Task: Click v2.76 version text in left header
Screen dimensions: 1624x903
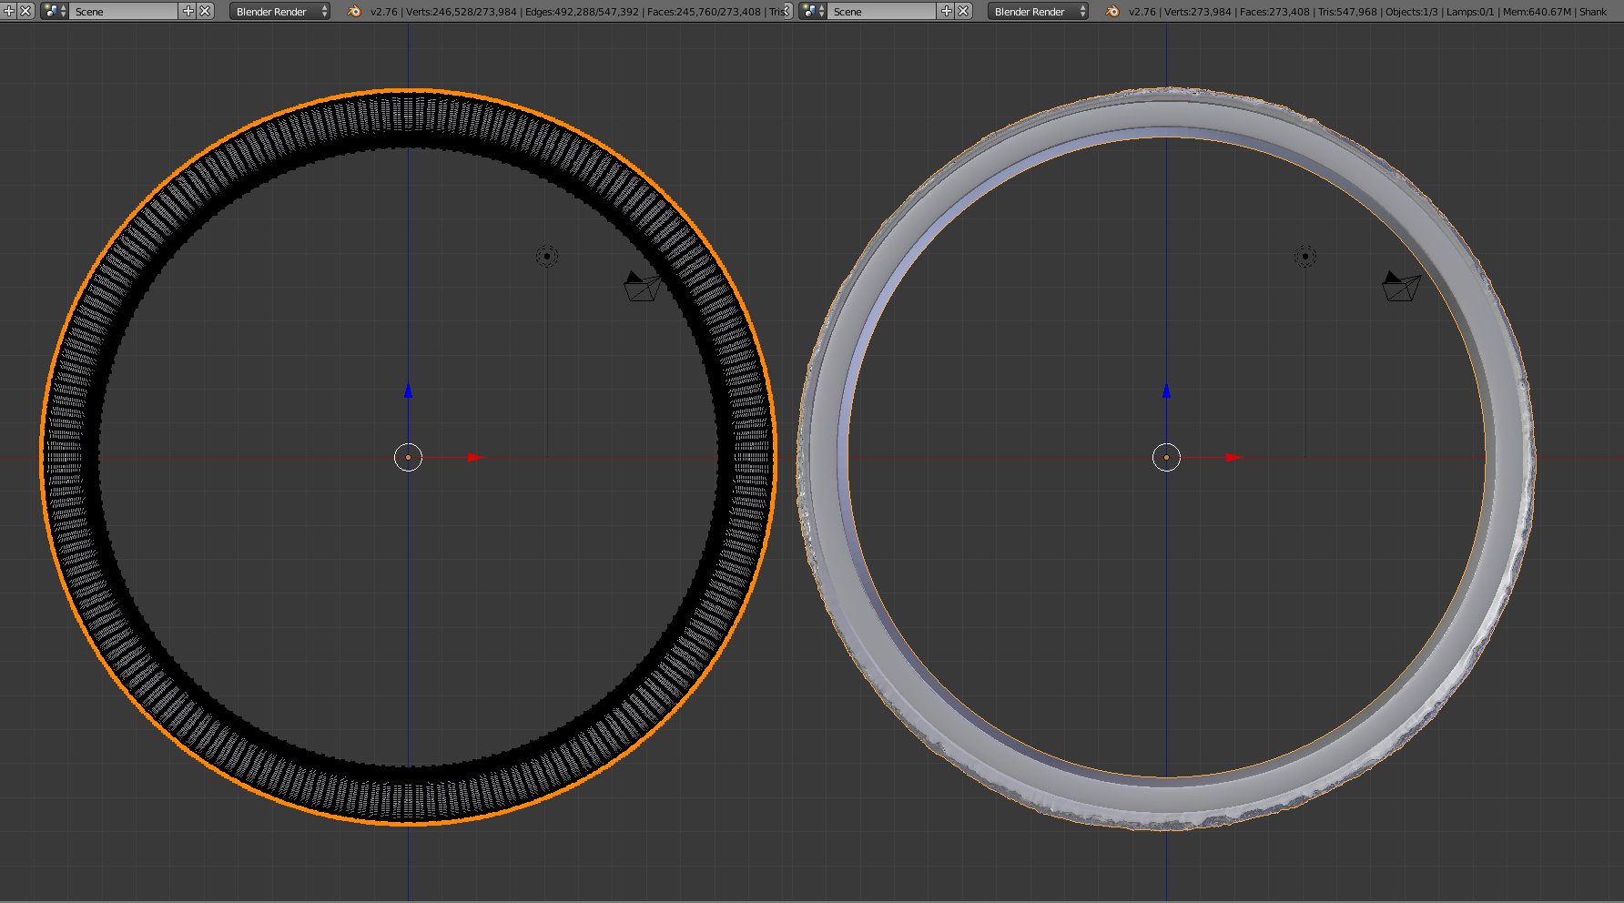Action: [384, 12]
